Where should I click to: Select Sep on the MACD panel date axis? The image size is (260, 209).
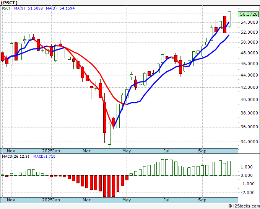click(202, 200)
